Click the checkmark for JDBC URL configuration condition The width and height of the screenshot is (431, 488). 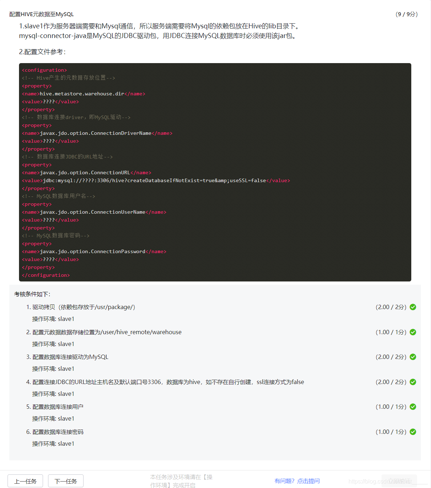point(413,382)
